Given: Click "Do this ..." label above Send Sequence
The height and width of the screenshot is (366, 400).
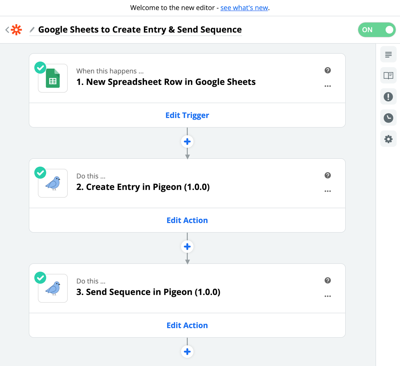Looking at the screenshot, I should (91, 281).
